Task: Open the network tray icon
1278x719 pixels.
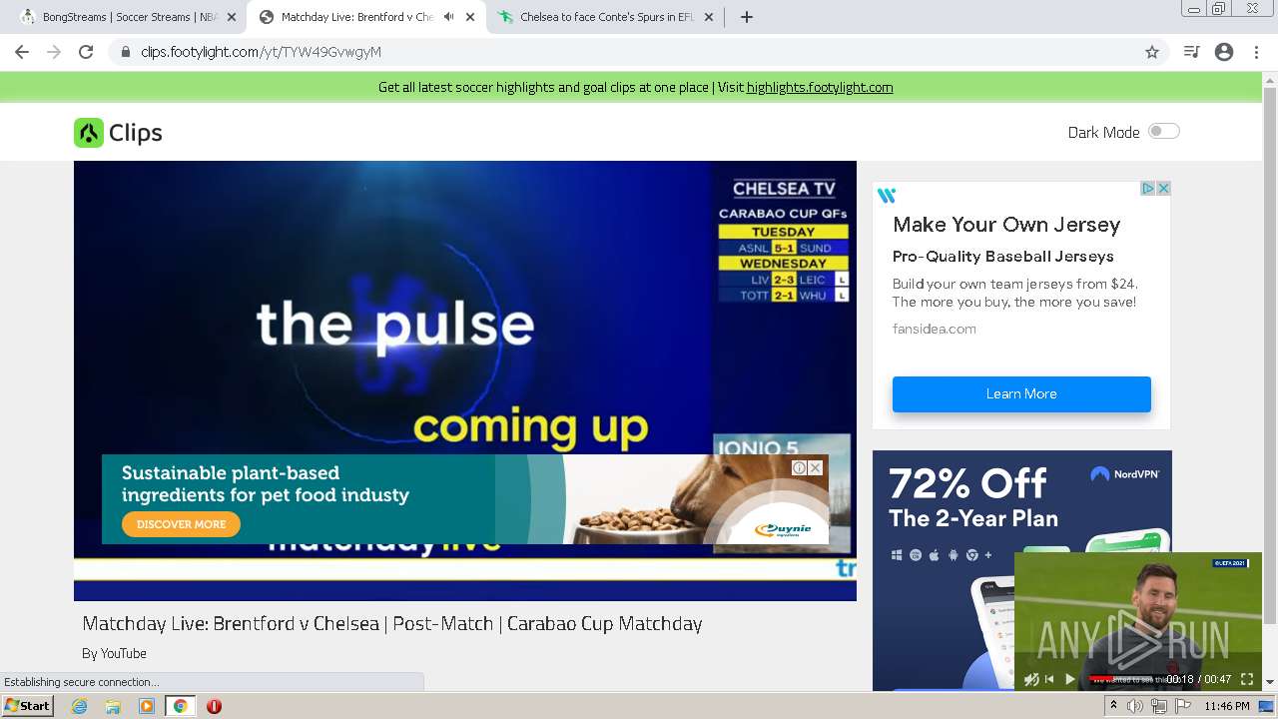Action: click(1158, 706)
